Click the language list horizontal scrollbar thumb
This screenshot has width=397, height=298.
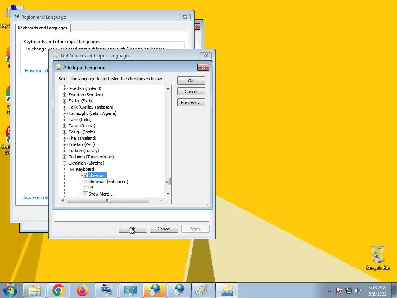click(x=108, y=200)
